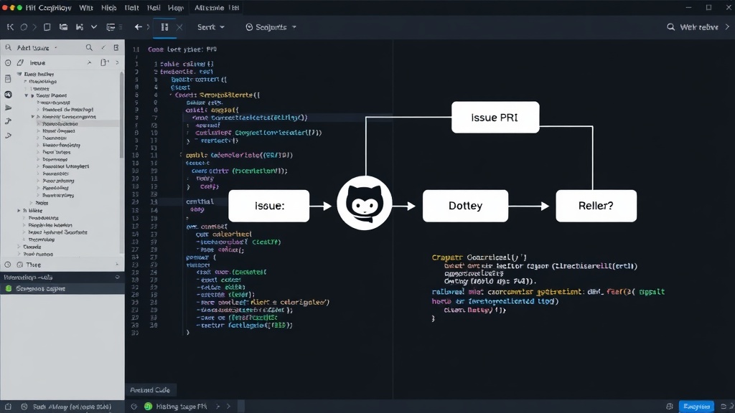The width and height of the screenshot is (735, 413).
Task: Click the Thee section label
Action: coord(33,265)
